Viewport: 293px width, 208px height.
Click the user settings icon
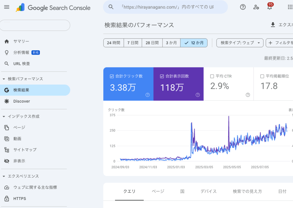tap(256, 7)
